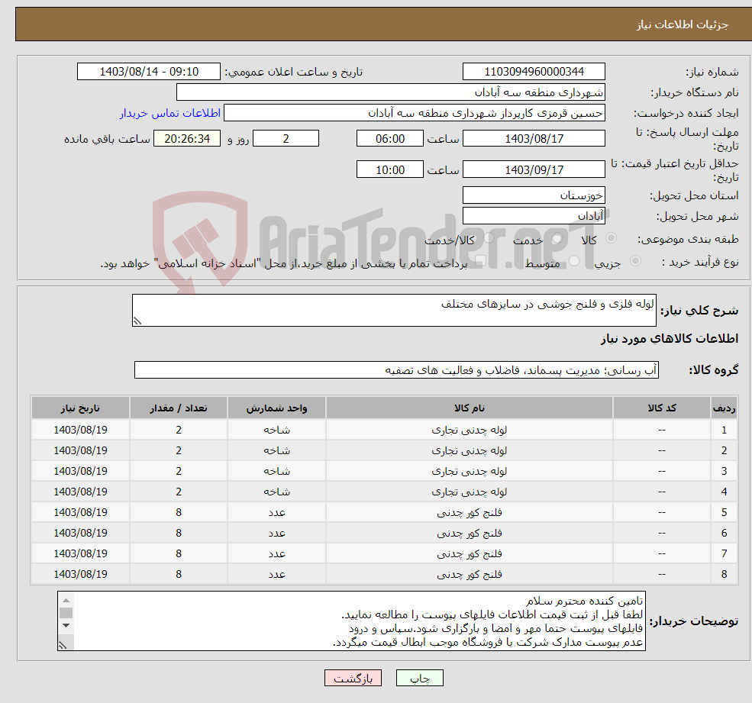Click the need number field 1103094960000344
The width and height of the screenshot is (752, 703).
tap(534, 72)
